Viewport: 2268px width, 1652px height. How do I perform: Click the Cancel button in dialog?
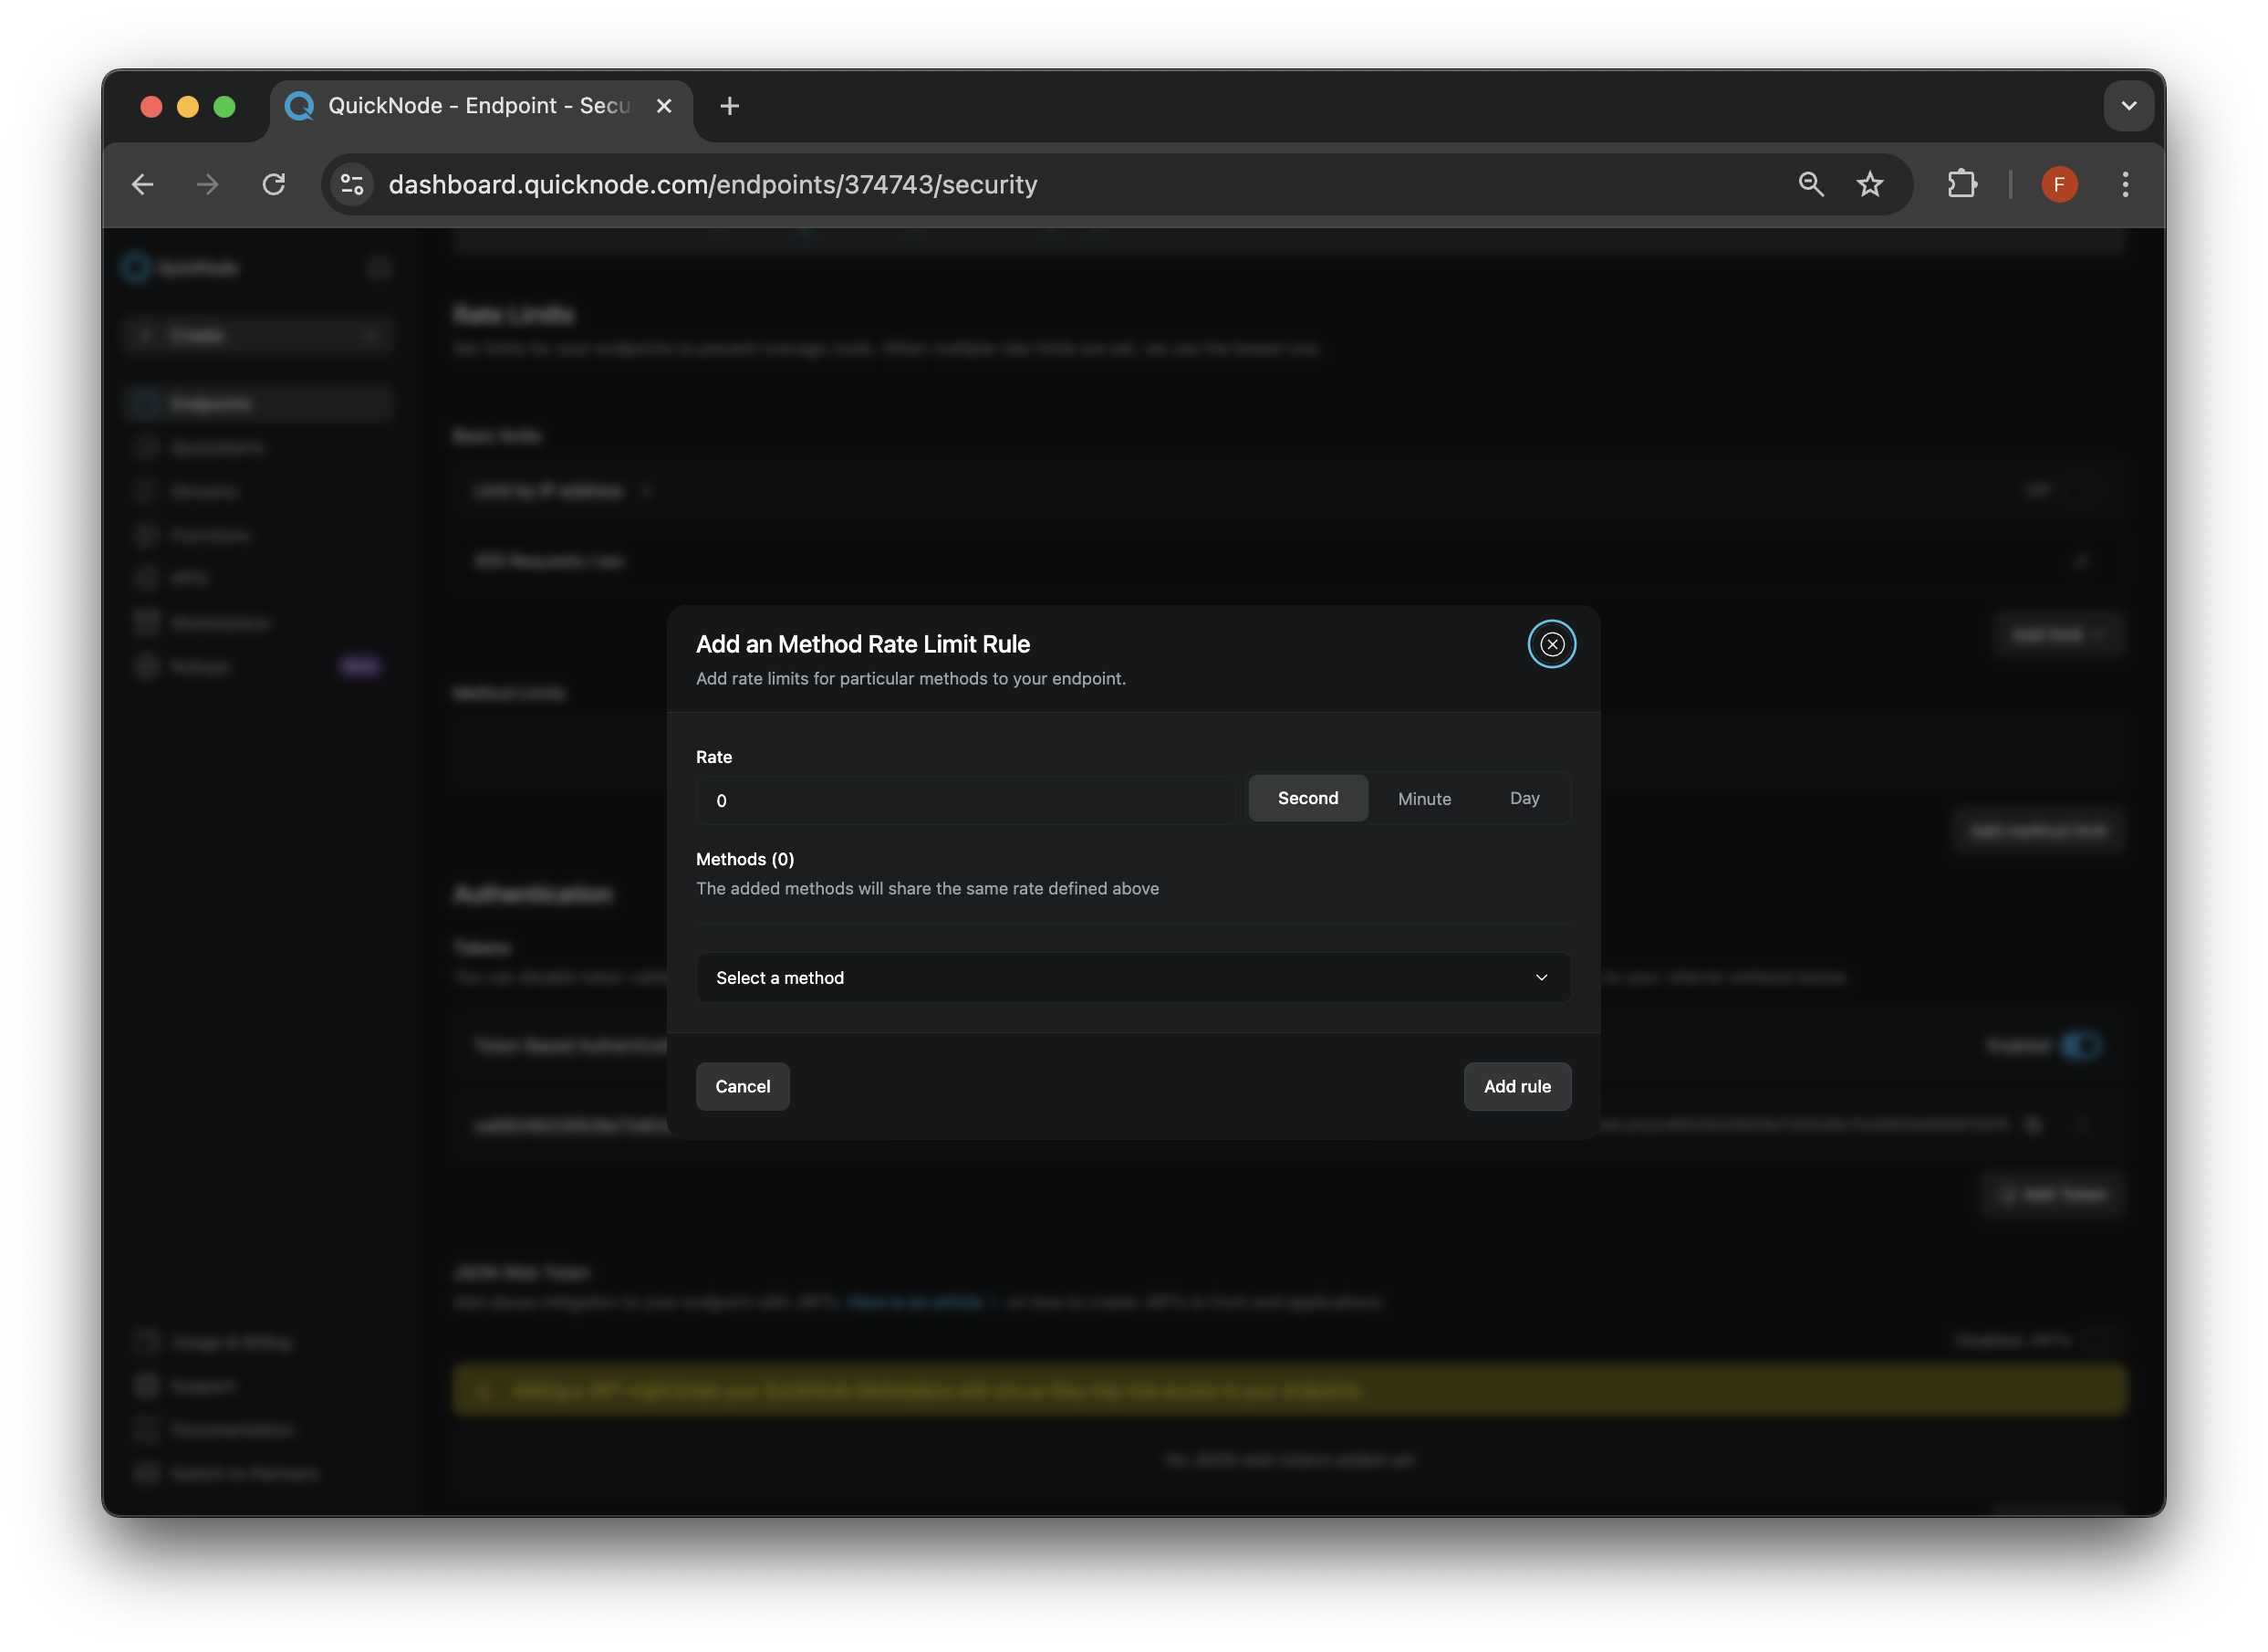742,1085
